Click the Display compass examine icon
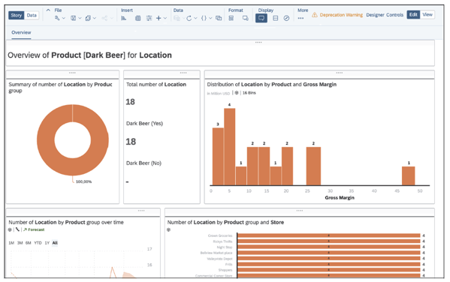 286,18
